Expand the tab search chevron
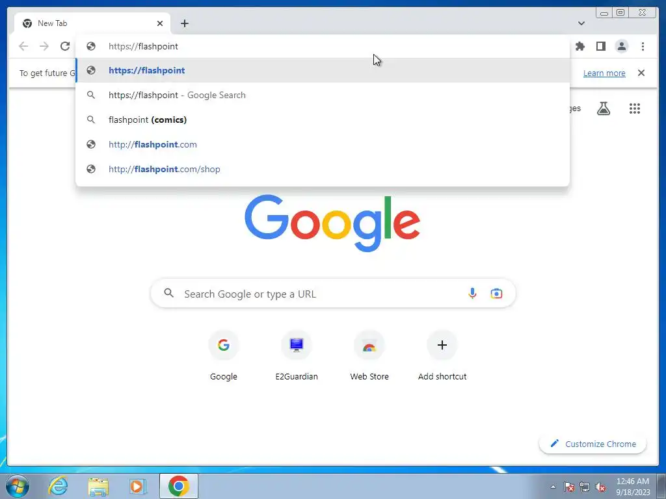Image resolution: width=666 pixels, height=499 pixels. pos(581,23)
